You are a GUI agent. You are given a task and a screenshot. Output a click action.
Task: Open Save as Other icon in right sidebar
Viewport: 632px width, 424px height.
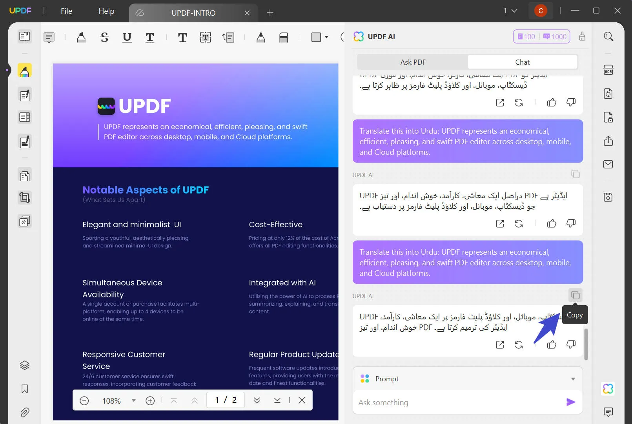tap(608, 197)
